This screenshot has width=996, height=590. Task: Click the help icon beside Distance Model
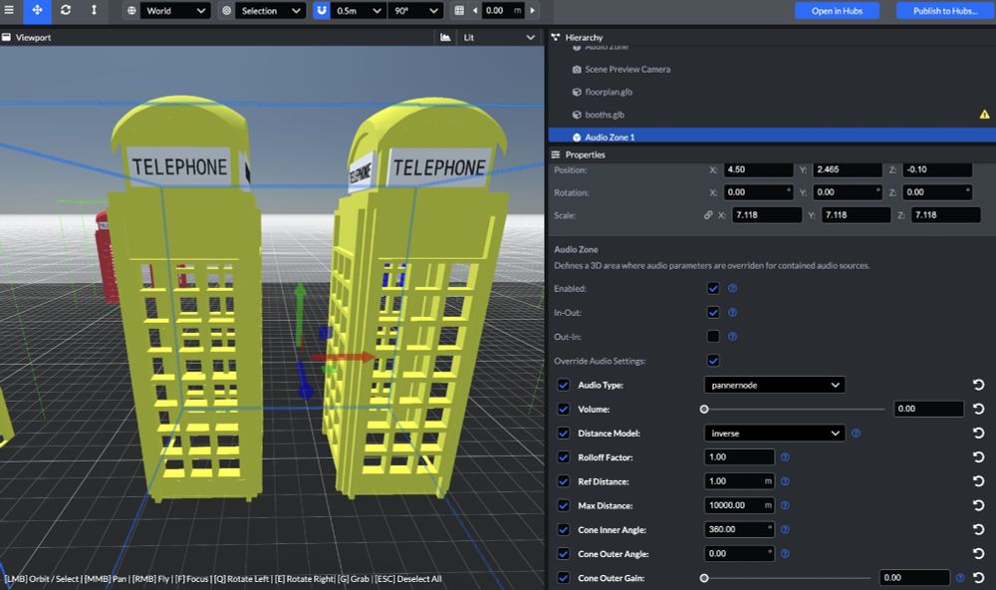(856, 433)
